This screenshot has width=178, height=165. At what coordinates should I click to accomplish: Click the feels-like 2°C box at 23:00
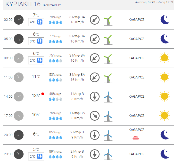(36, 157)
